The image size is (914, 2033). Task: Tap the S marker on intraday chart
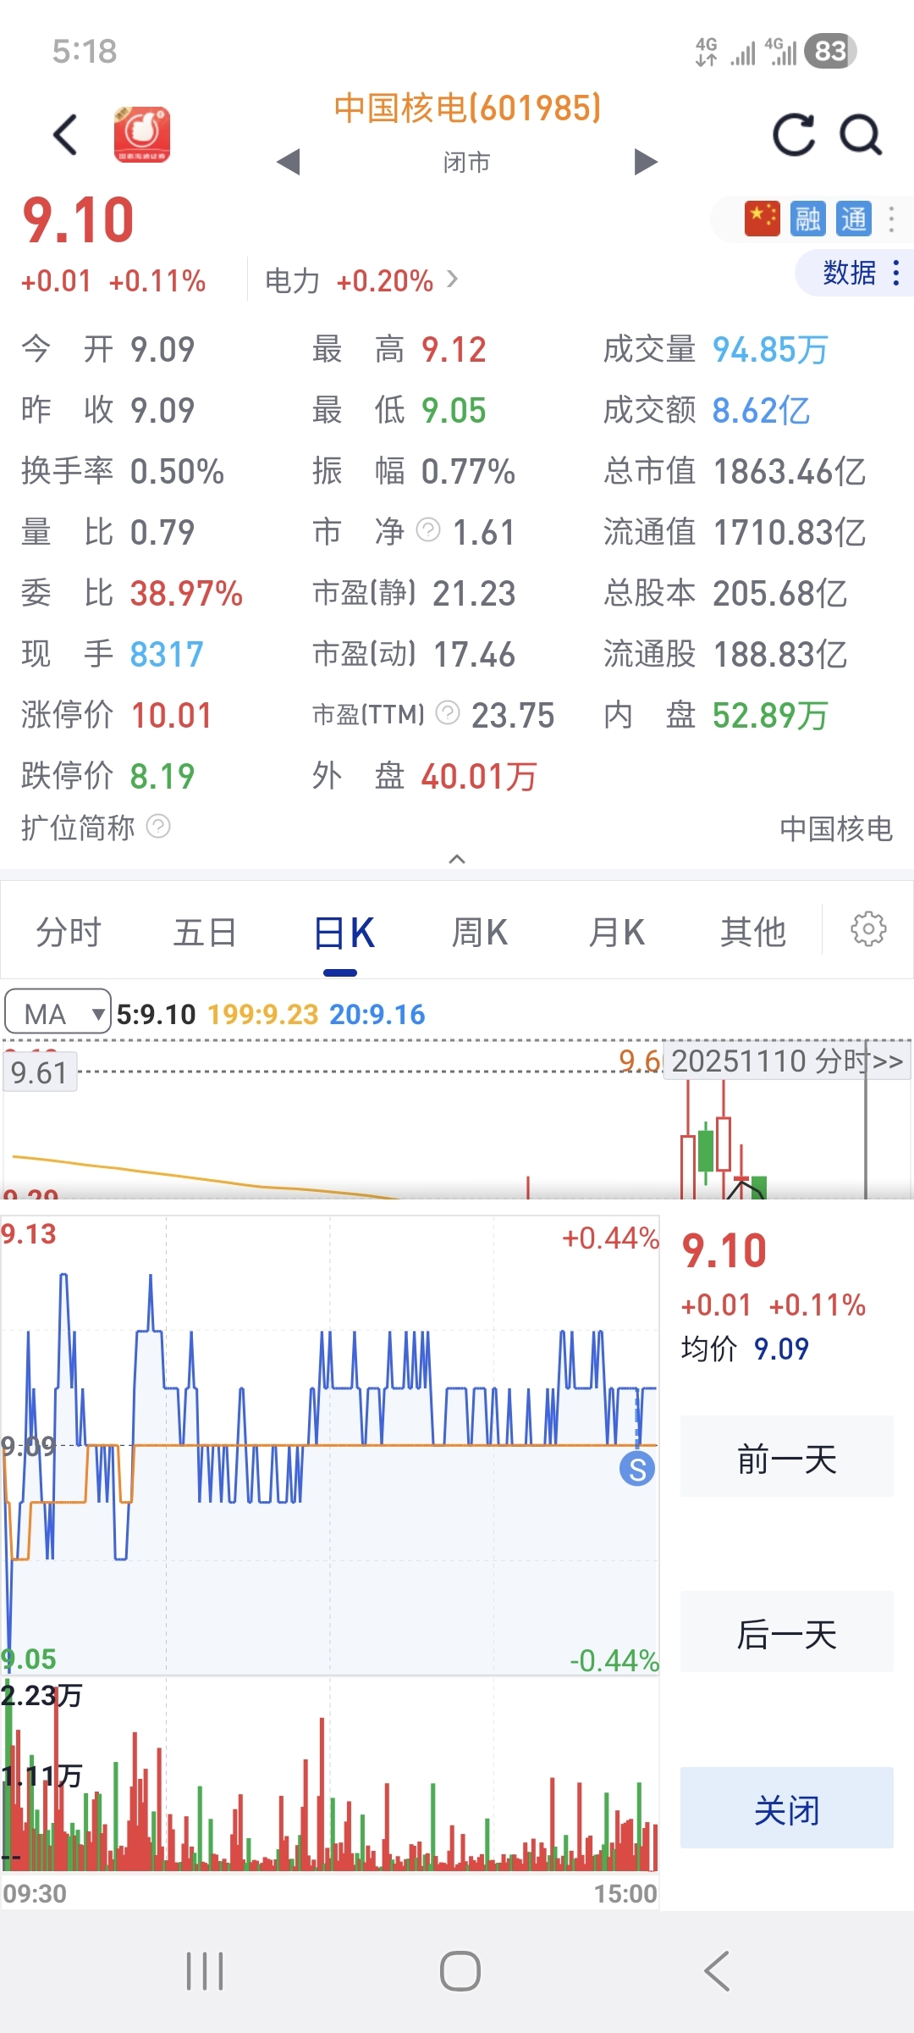[638, 1469]
